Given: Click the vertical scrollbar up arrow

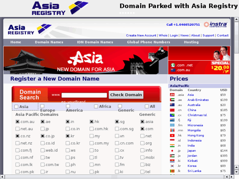Looking at the screenshot, I should pyautogui.click(x=236, y=19).
